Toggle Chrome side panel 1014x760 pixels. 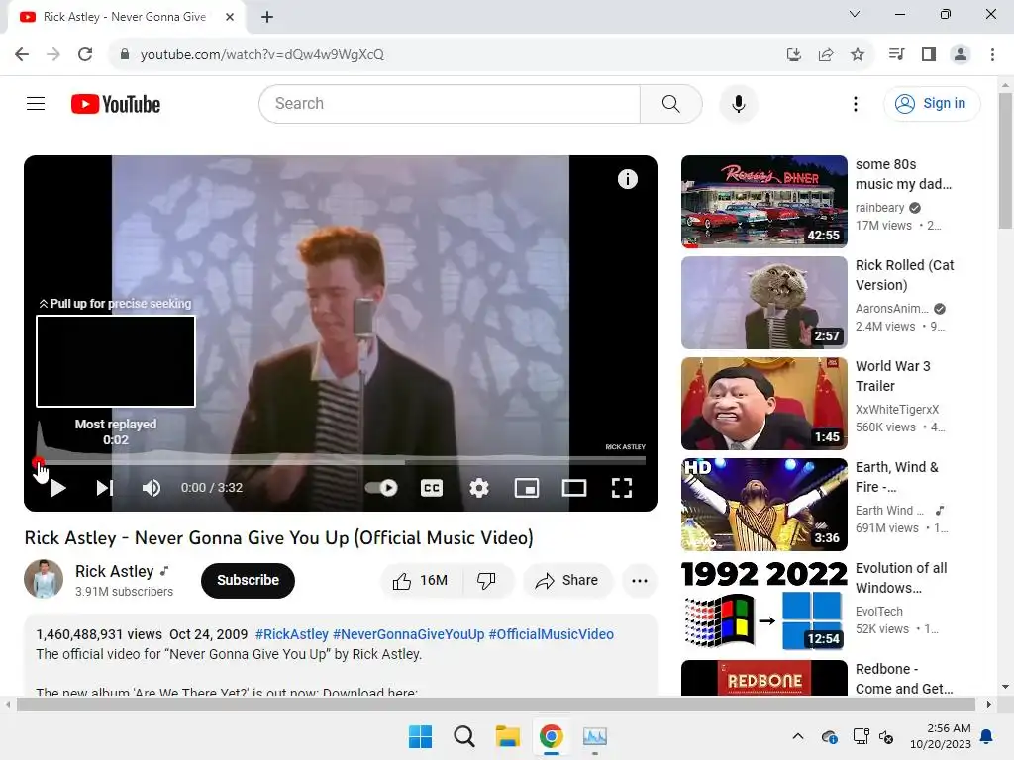[x=929, y=54]
